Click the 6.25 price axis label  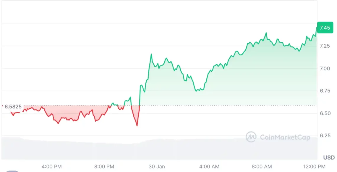coord(325,136)
